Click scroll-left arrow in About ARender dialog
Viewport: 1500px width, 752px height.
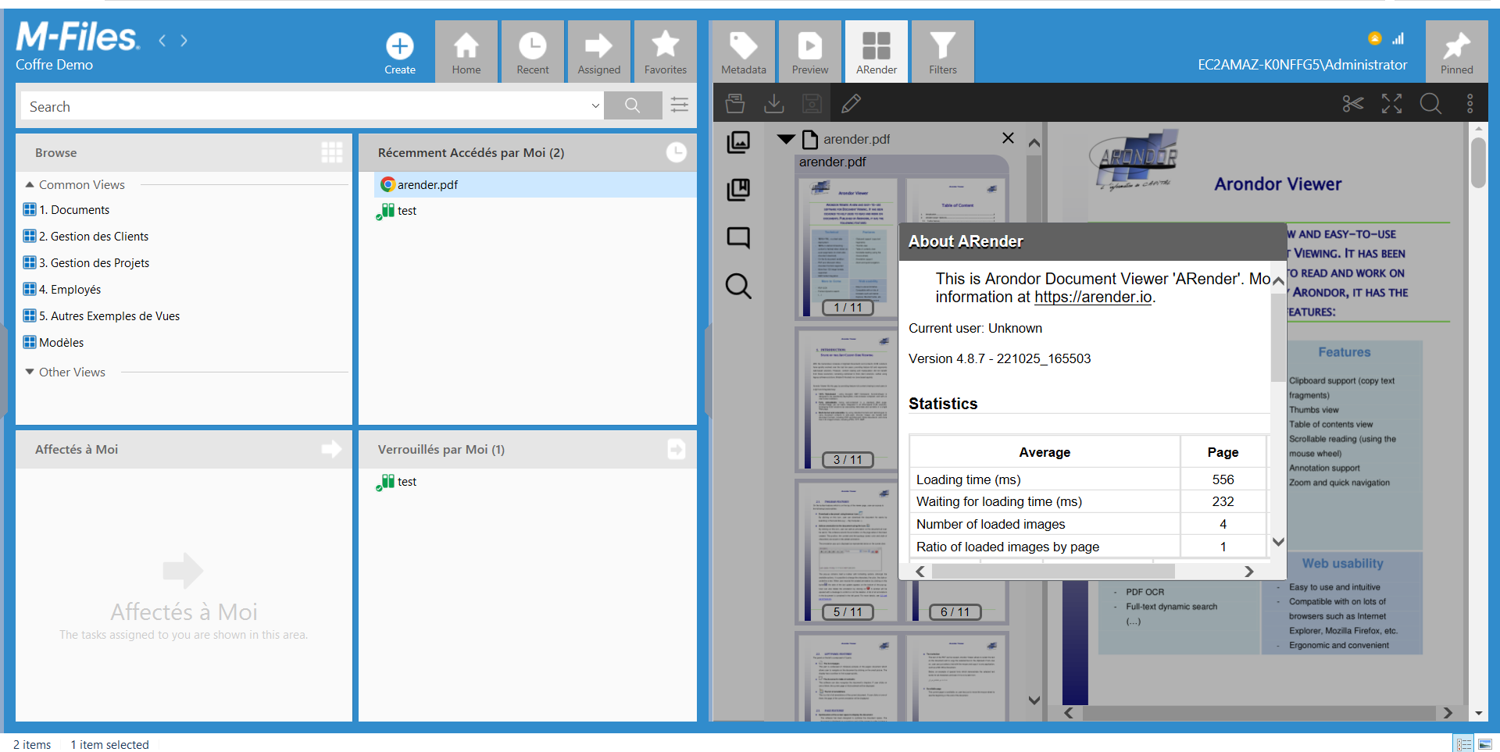[x=920, y=572]
